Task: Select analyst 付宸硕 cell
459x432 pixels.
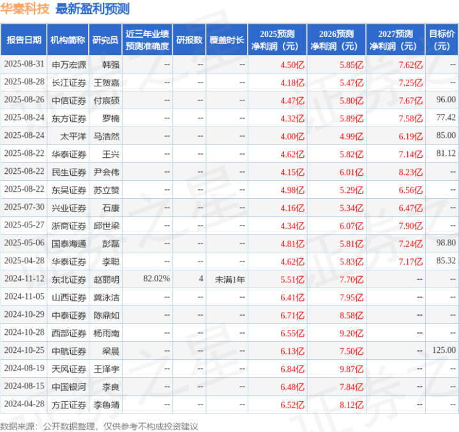Action: (106, 100)
